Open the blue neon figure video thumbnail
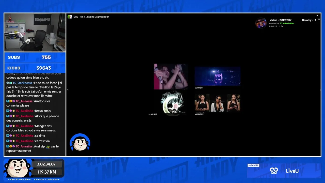Image resolution: width=325 pixels, height=183 pixels. pos(217,77)
